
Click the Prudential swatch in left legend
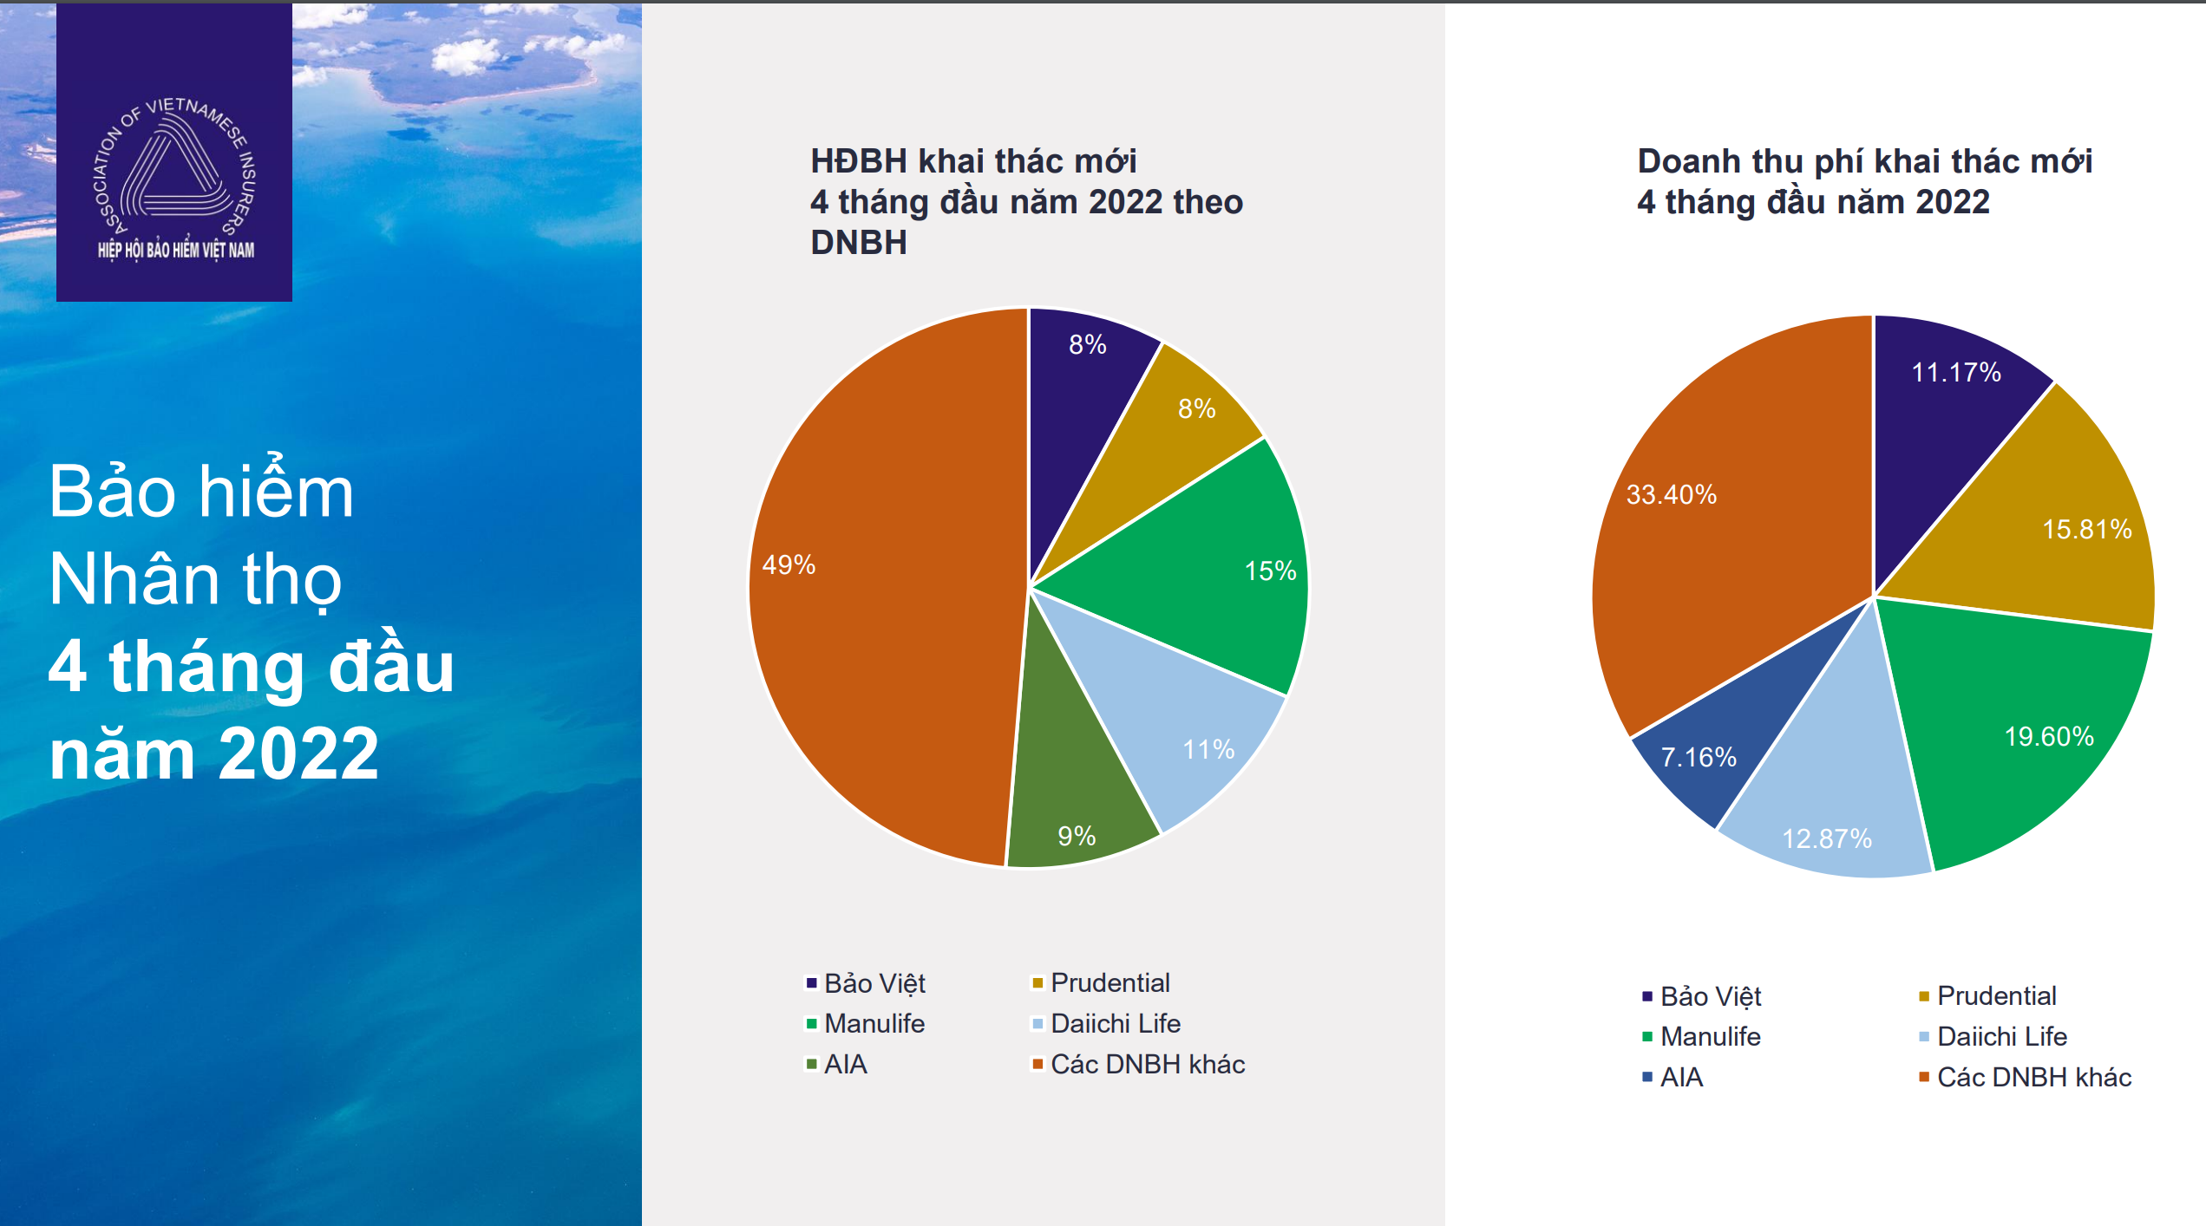click(x=1037, y=983)
